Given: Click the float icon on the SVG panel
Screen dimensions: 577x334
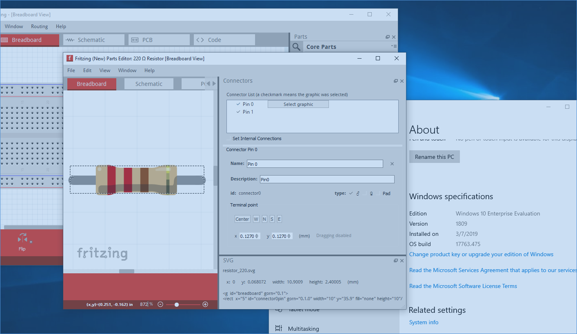Looking at the screenshot, I should [x=395, y=260].
